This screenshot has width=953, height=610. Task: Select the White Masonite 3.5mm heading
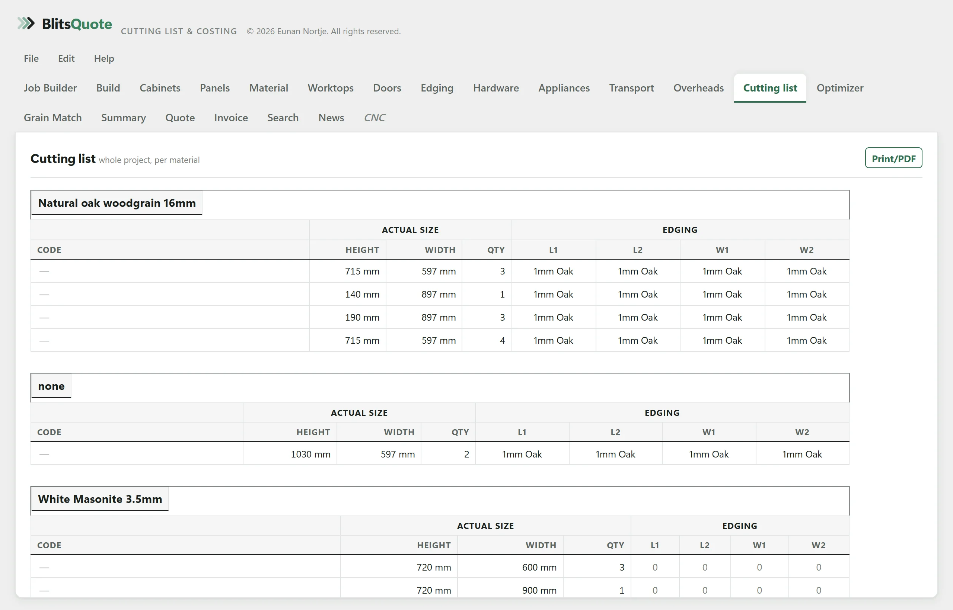[x=100, y=499]
